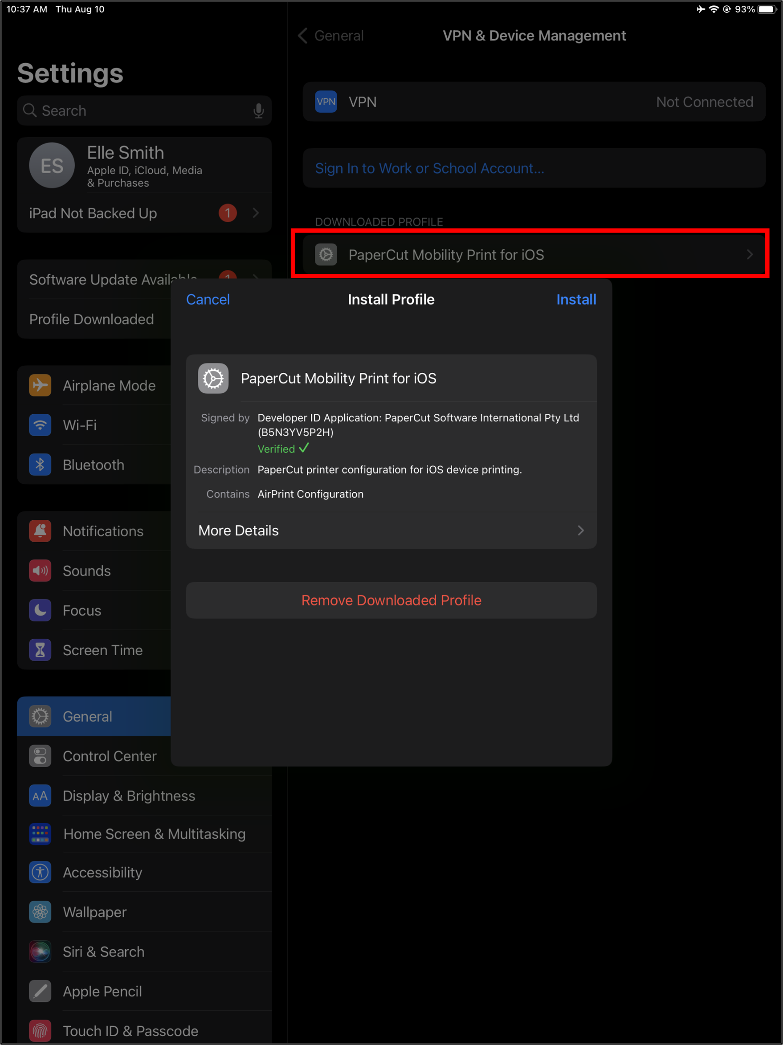
Task: Tap Remove Downloaded Profile
Action: tap(391, 600)
